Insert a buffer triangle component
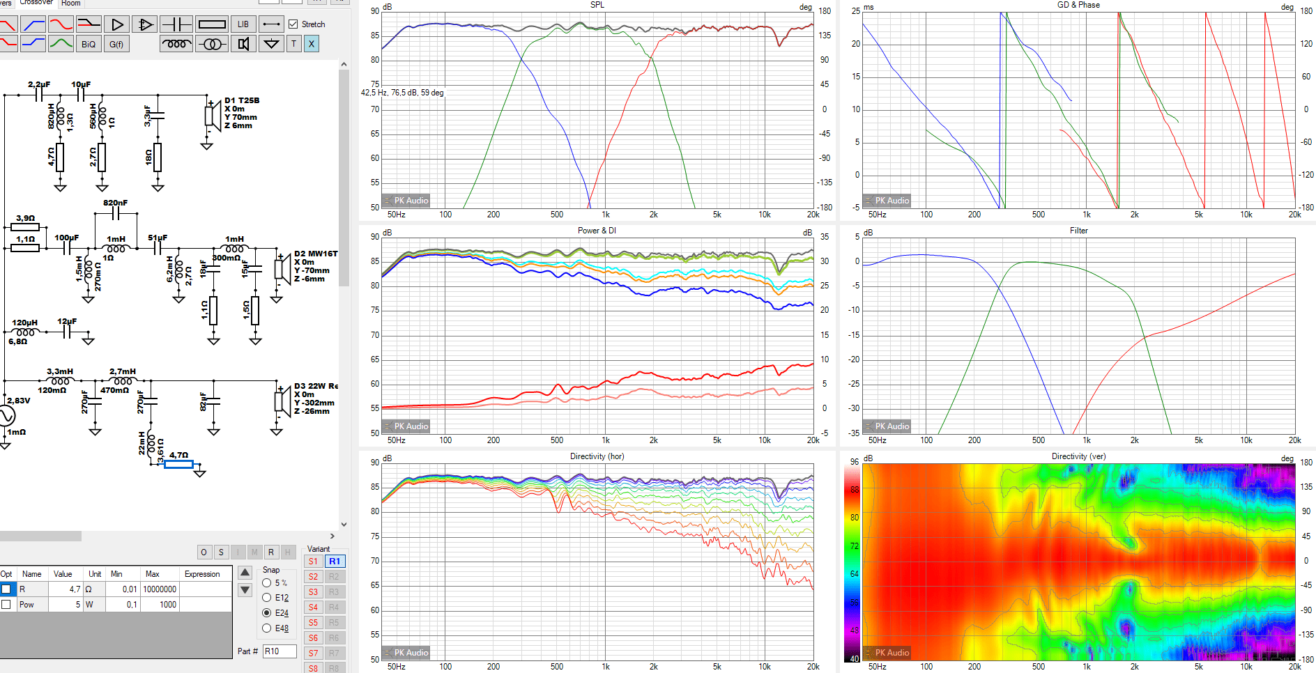The width and height of the screenshot is (1316, 673). [117, 24]
